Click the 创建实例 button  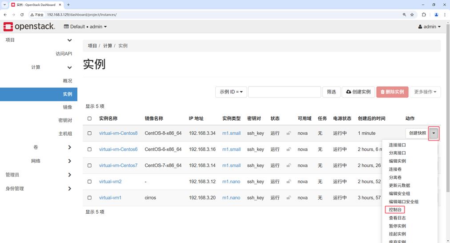(x=358, y=92)
